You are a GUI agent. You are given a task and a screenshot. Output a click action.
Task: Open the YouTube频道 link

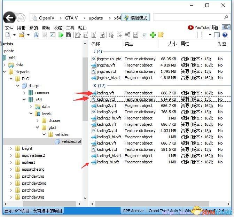[x=203, y=28]
